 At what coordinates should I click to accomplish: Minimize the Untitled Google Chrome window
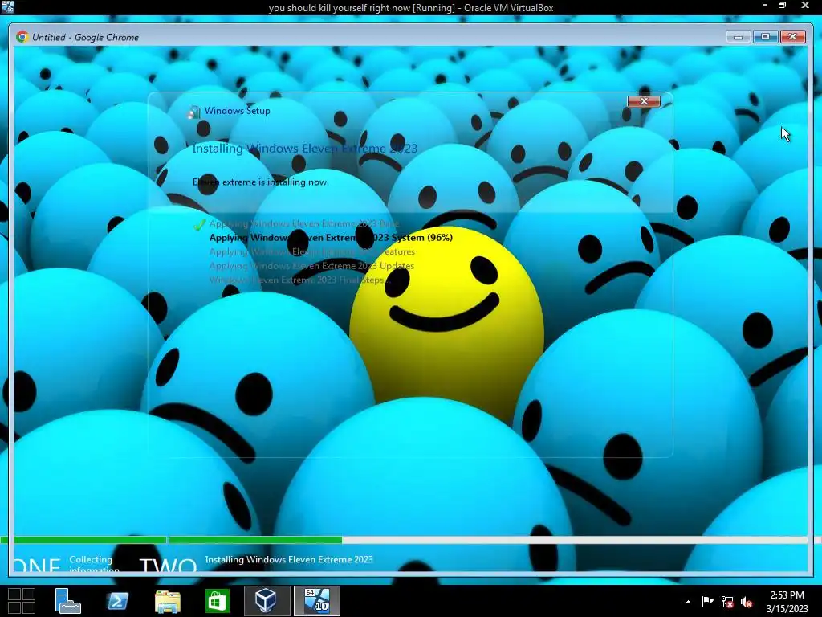739,37
